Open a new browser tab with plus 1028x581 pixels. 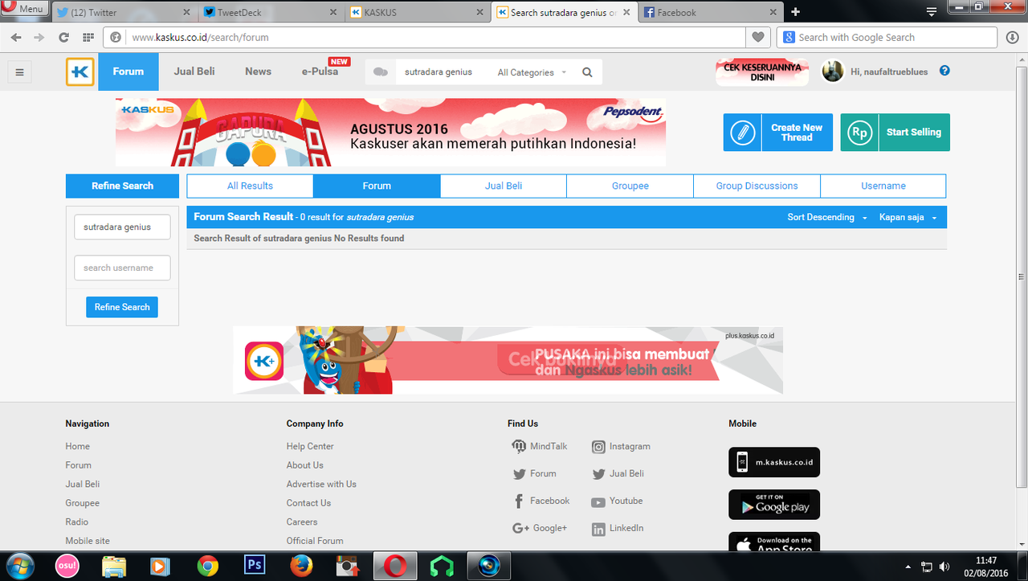[x=795, y=12]
